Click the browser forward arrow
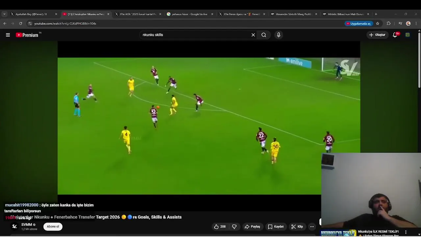The width and height of the screenshot is (421, 237). coord(12,23)
